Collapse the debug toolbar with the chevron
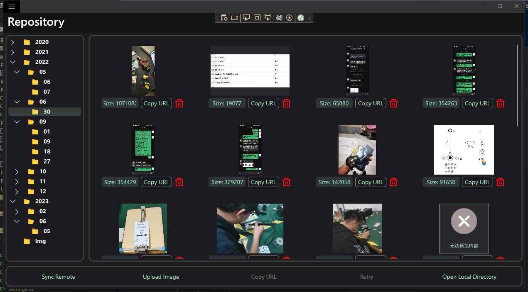This screenshot has height=292, width=528. (x=309, y=18)
